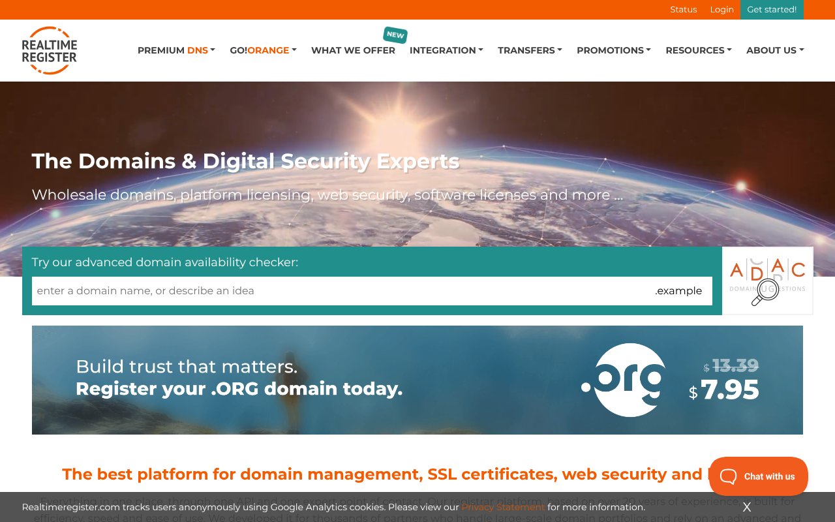Screen dimensions: 835x522
Task: Open the PROMOTIONS menu
Action: coord(613,50)
